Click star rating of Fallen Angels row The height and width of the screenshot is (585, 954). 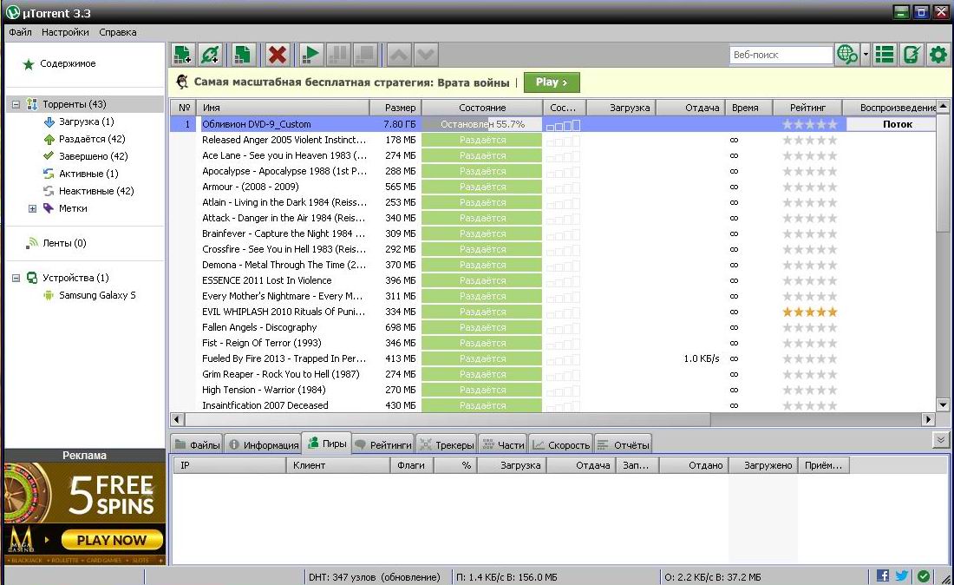(x=810, y=327)
